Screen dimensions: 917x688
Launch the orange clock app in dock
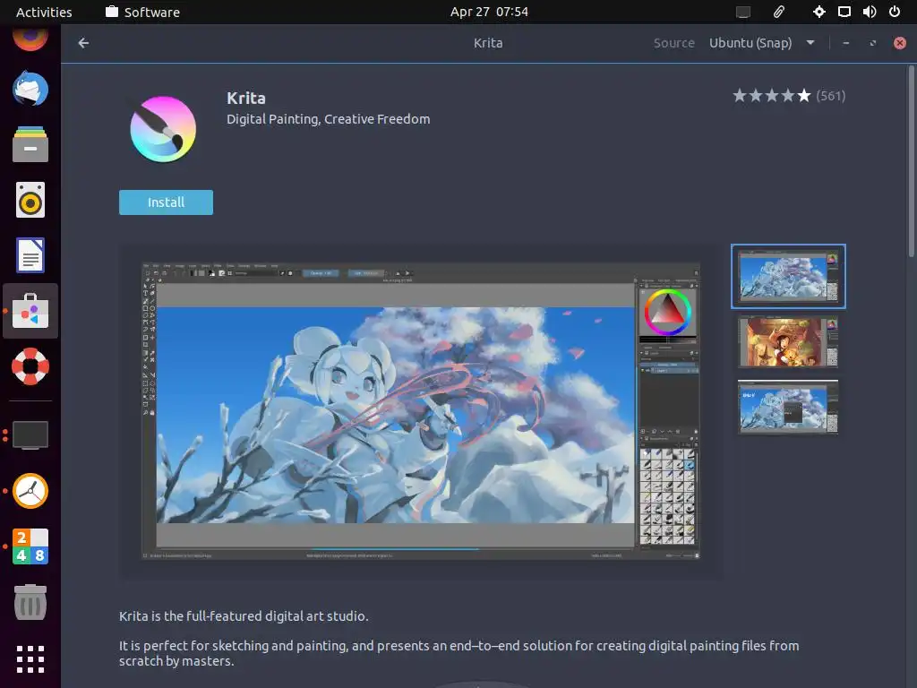(30, 491)
